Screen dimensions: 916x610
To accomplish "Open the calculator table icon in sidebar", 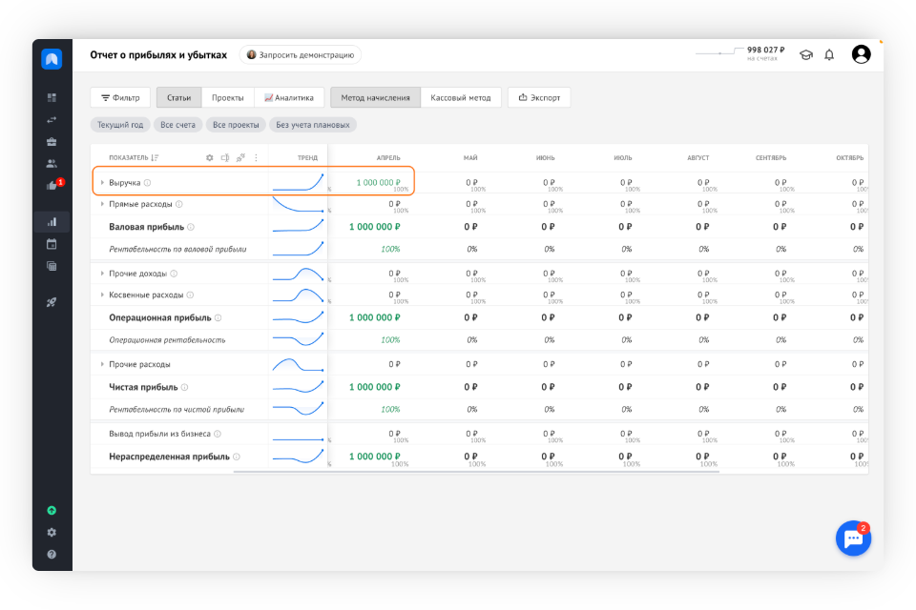I will coord(52,266).
